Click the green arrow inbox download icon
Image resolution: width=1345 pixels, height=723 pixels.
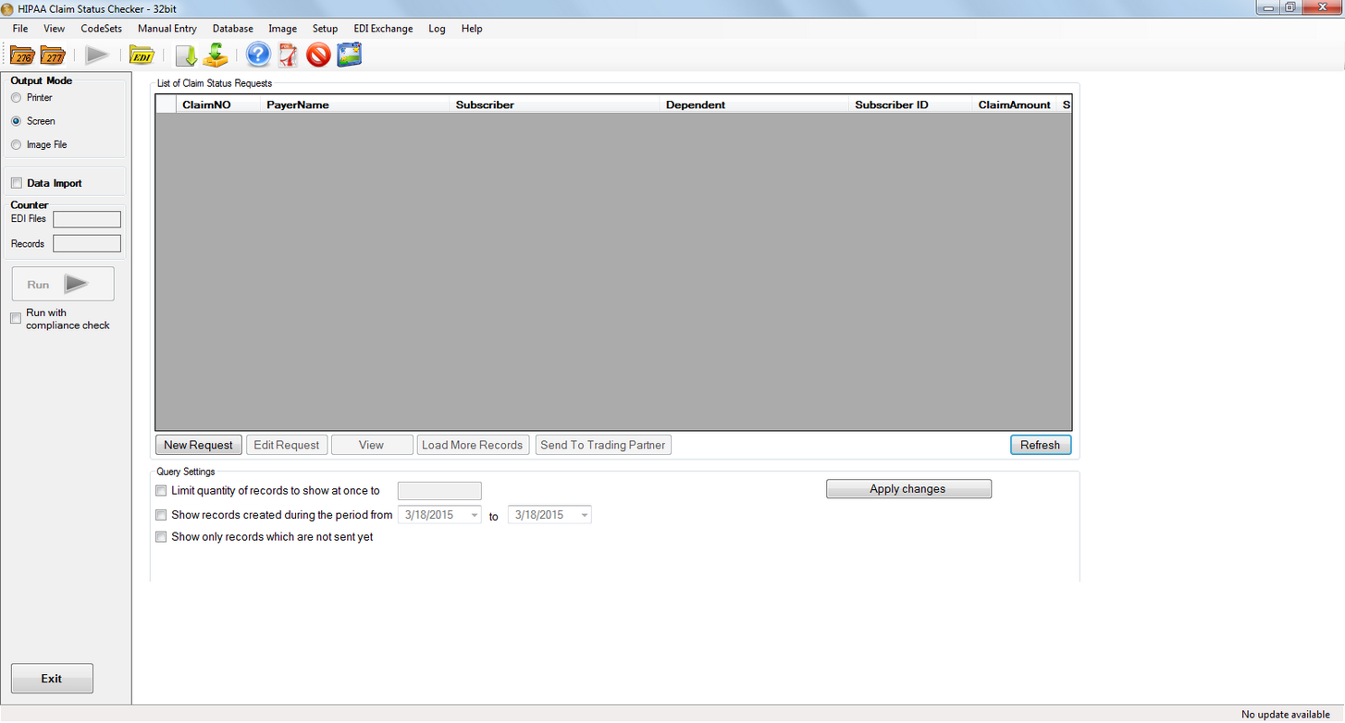coord(216,55)
